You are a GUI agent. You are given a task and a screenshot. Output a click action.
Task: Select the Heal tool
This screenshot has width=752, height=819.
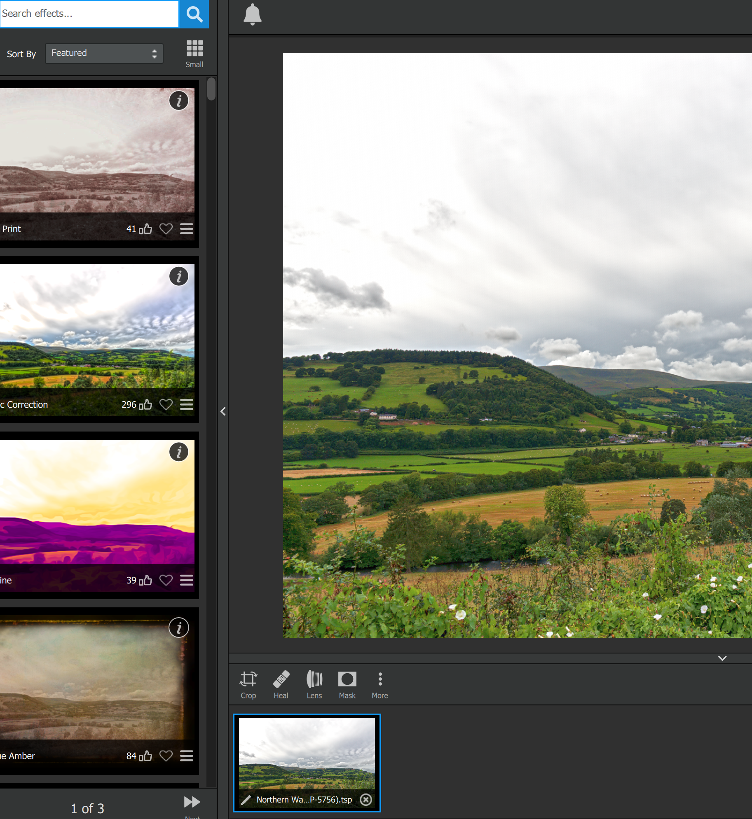coord(281,684)
